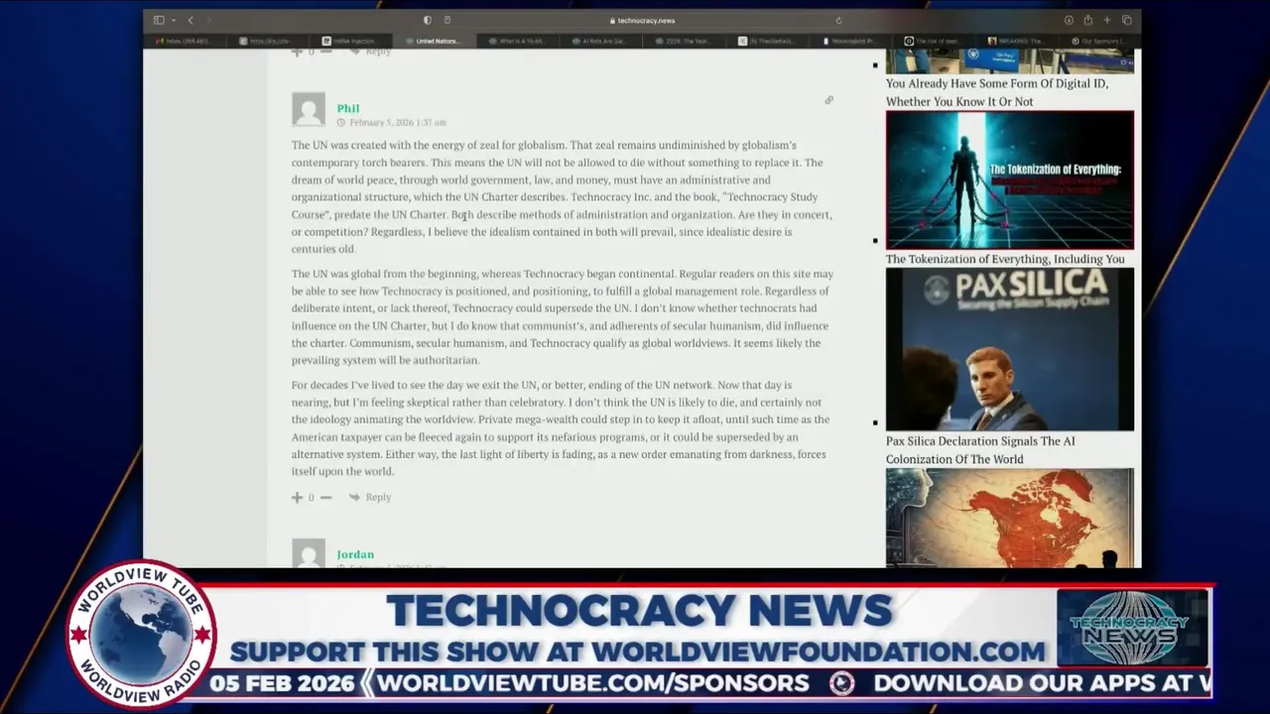Image resolution: width=1270 pixels, height=714 pixels.
Task: Click Jordan's avatar image
Action: [309, 553]
